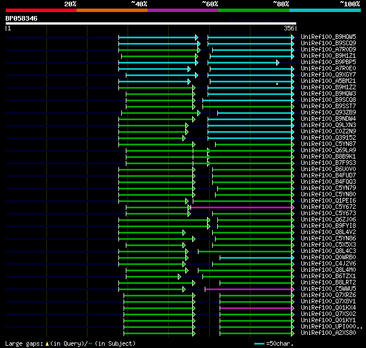Screen dimensions: 366x348
Task: Open hit UniRef100_A7R0D9
Action: point(328,50)
